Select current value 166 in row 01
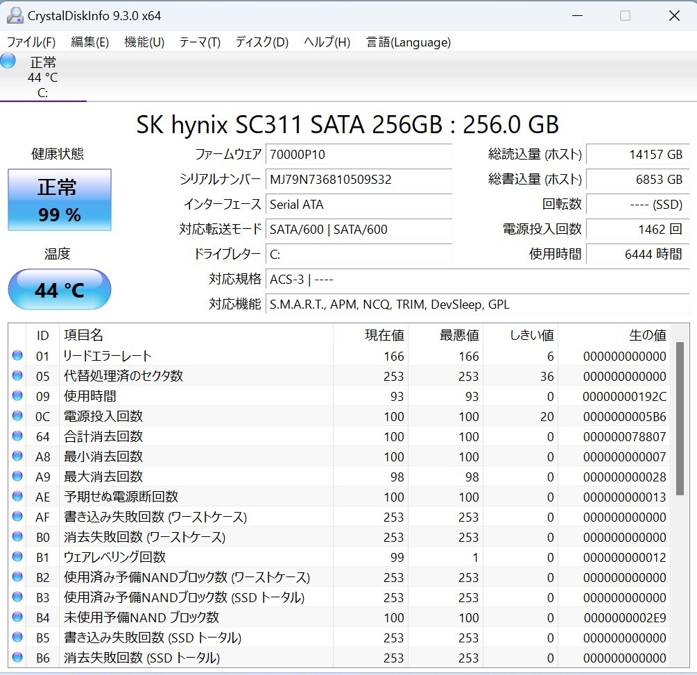The image size is (697, 675). (x=394, y=356)
